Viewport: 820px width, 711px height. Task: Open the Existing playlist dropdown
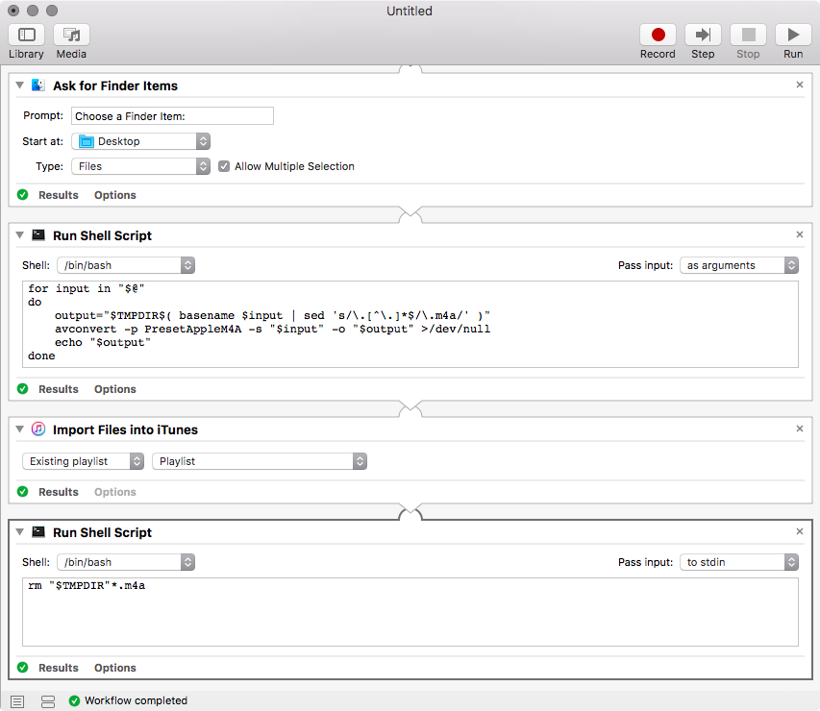pos(84,461)
